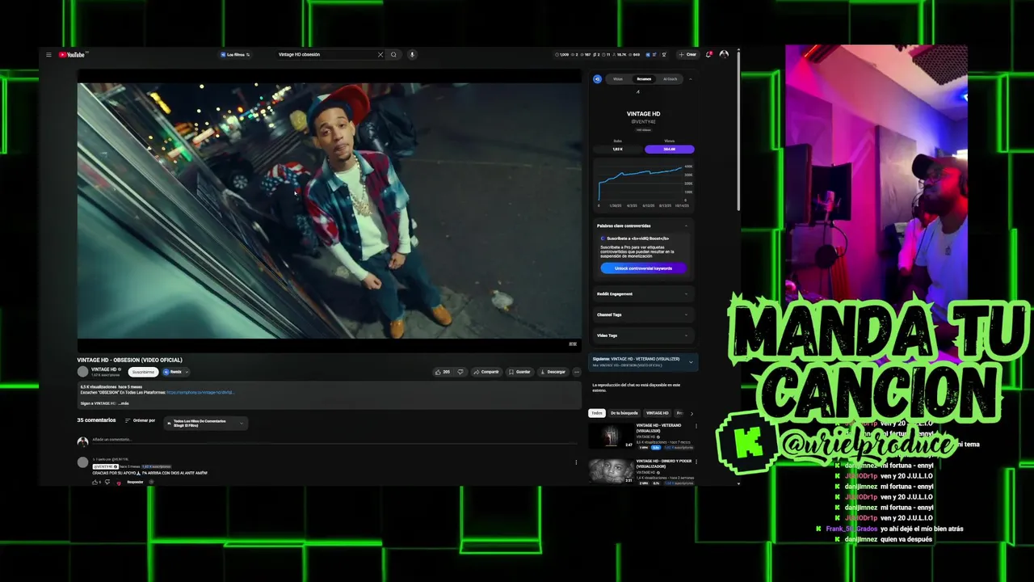Expand the Video Tags section
This screenshot has width=1034, height=582.
pos(644,335)
